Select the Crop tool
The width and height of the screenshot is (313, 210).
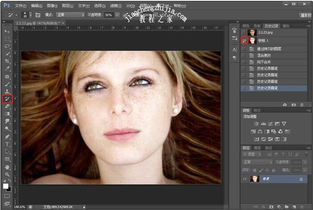click(7, 61)
